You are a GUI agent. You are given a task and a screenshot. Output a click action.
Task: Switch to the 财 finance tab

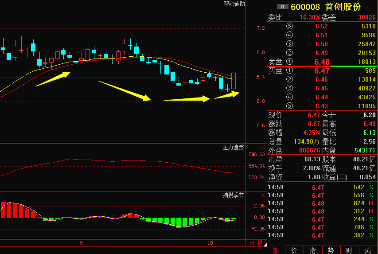[350, 250]
